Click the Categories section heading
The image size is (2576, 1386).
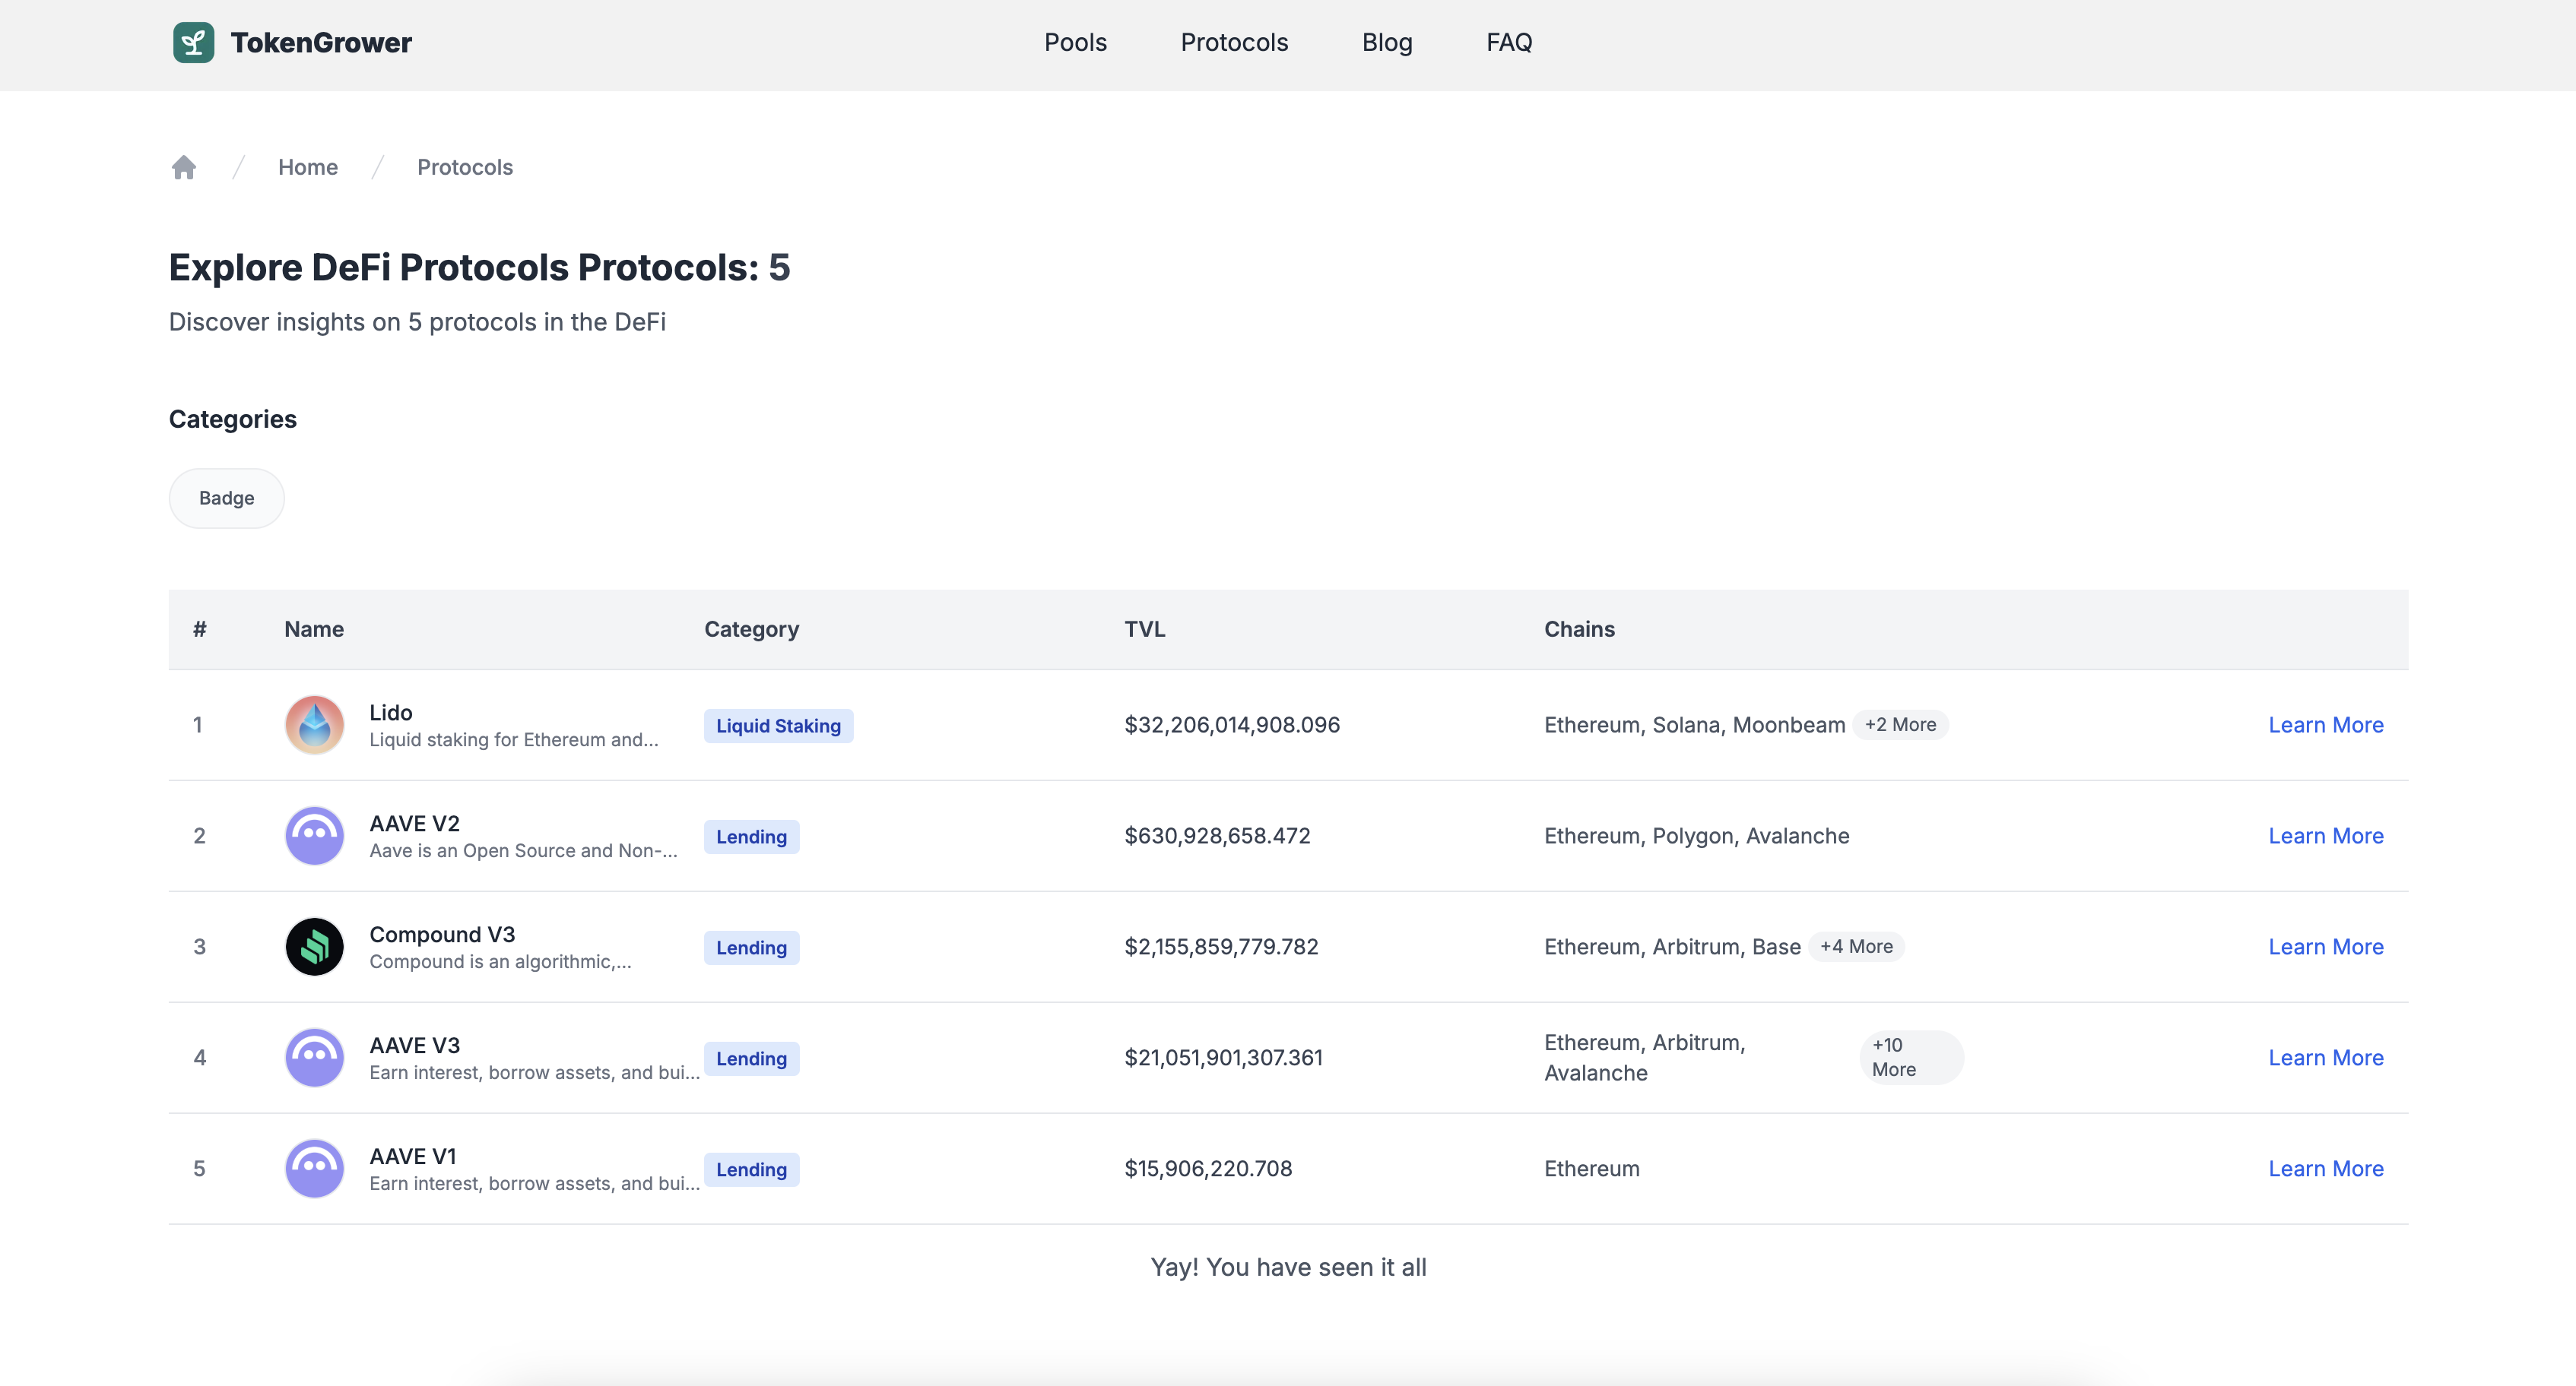(233, 419)
